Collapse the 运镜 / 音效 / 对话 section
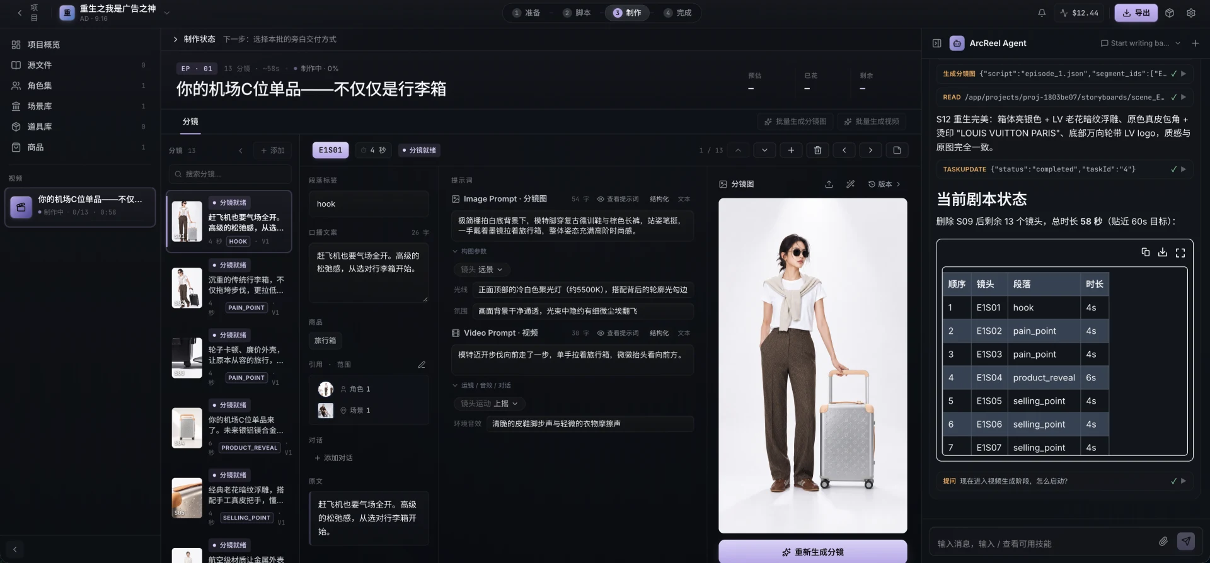 pyautogui.click(x=481, y=385)
